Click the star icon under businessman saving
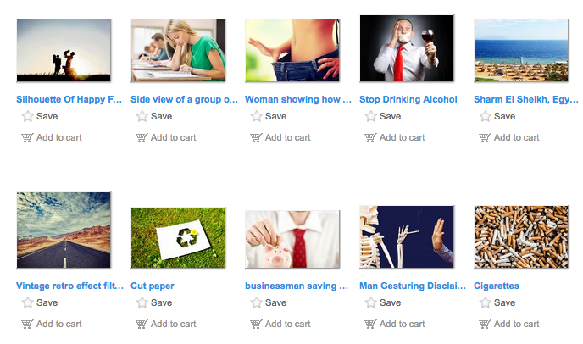Image resolution: width=583 pixels, height=344 pixels. pos(256,302)
